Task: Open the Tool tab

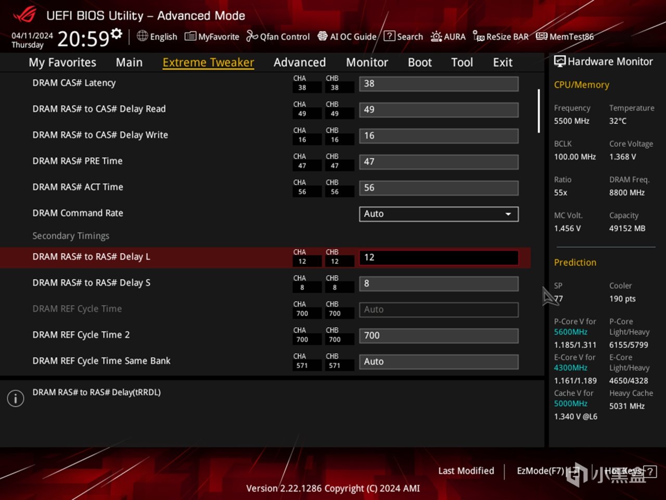Action: pyautogui.click(x=462, y=63)
